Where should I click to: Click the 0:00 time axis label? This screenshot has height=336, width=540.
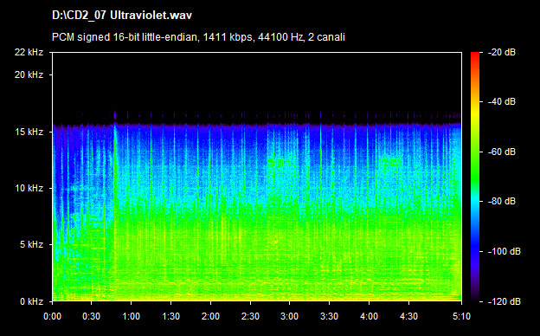[x=52, y=316]
